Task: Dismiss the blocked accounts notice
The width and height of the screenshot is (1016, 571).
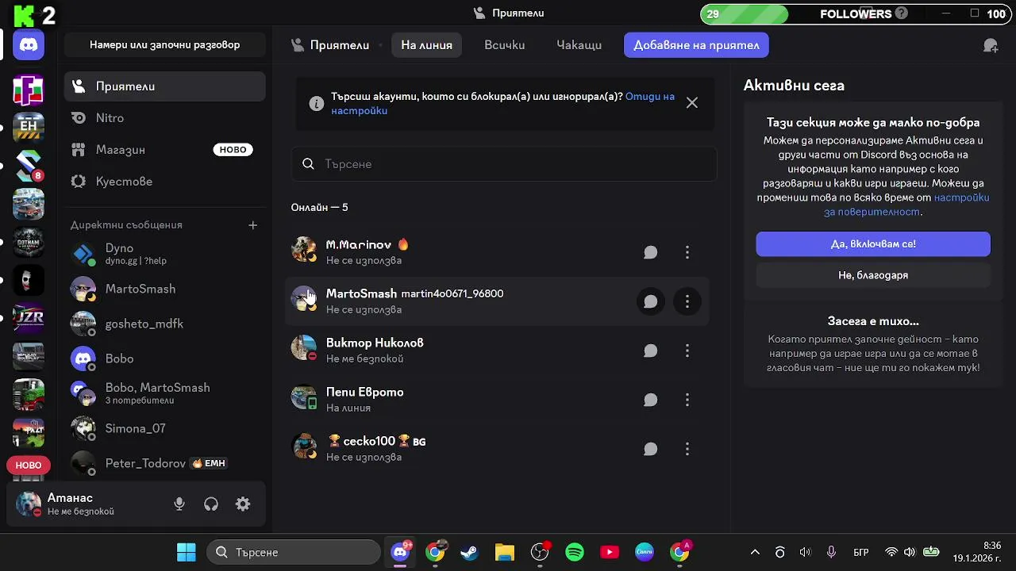Action: tap(692, 102)
